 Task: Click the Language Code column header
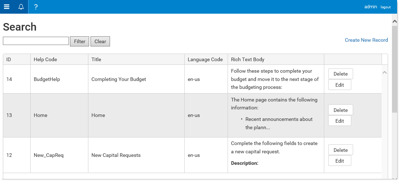205,59
